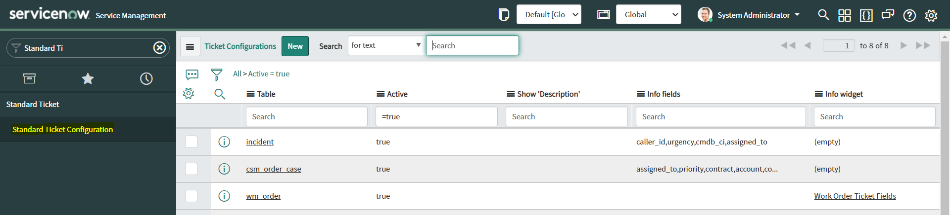Click the help question mark icon

click(909, 15)
